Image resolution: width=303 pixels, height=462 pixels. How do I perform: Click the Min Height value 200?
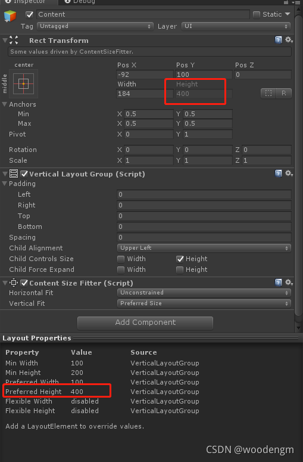[x=77, y=373]
